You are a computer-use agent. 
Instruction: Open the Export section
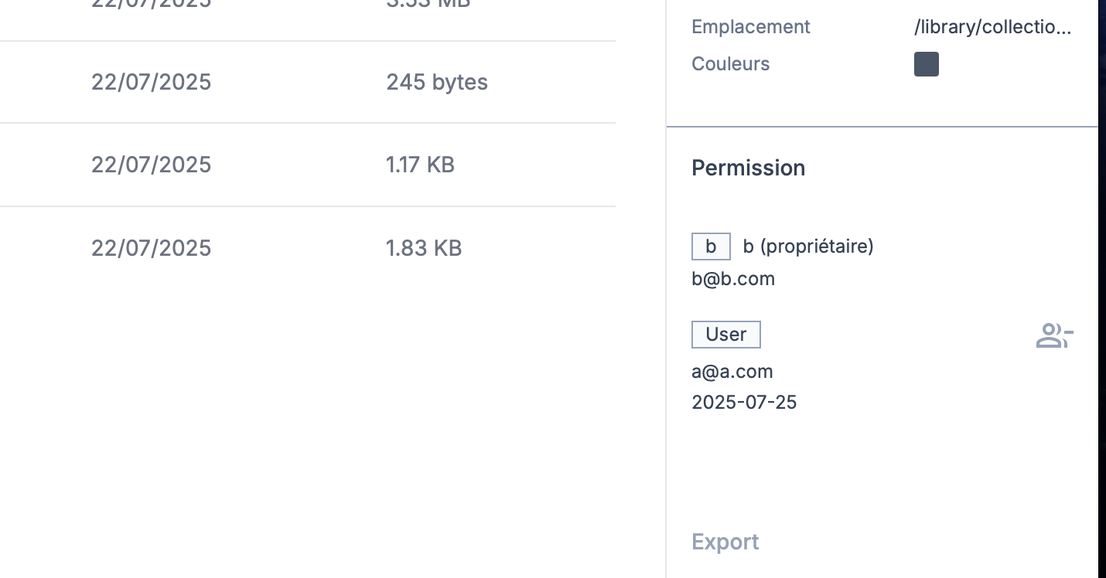coord(725,542)
